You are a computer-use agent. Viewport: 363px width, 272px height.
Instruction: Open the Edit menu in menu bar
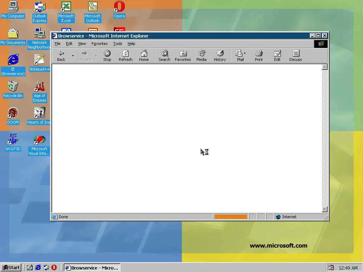pos(69,44)
